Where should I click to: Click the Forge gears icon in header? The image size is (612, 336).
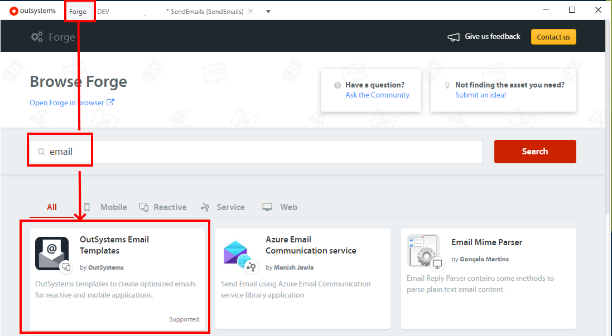tap(37, 37)
